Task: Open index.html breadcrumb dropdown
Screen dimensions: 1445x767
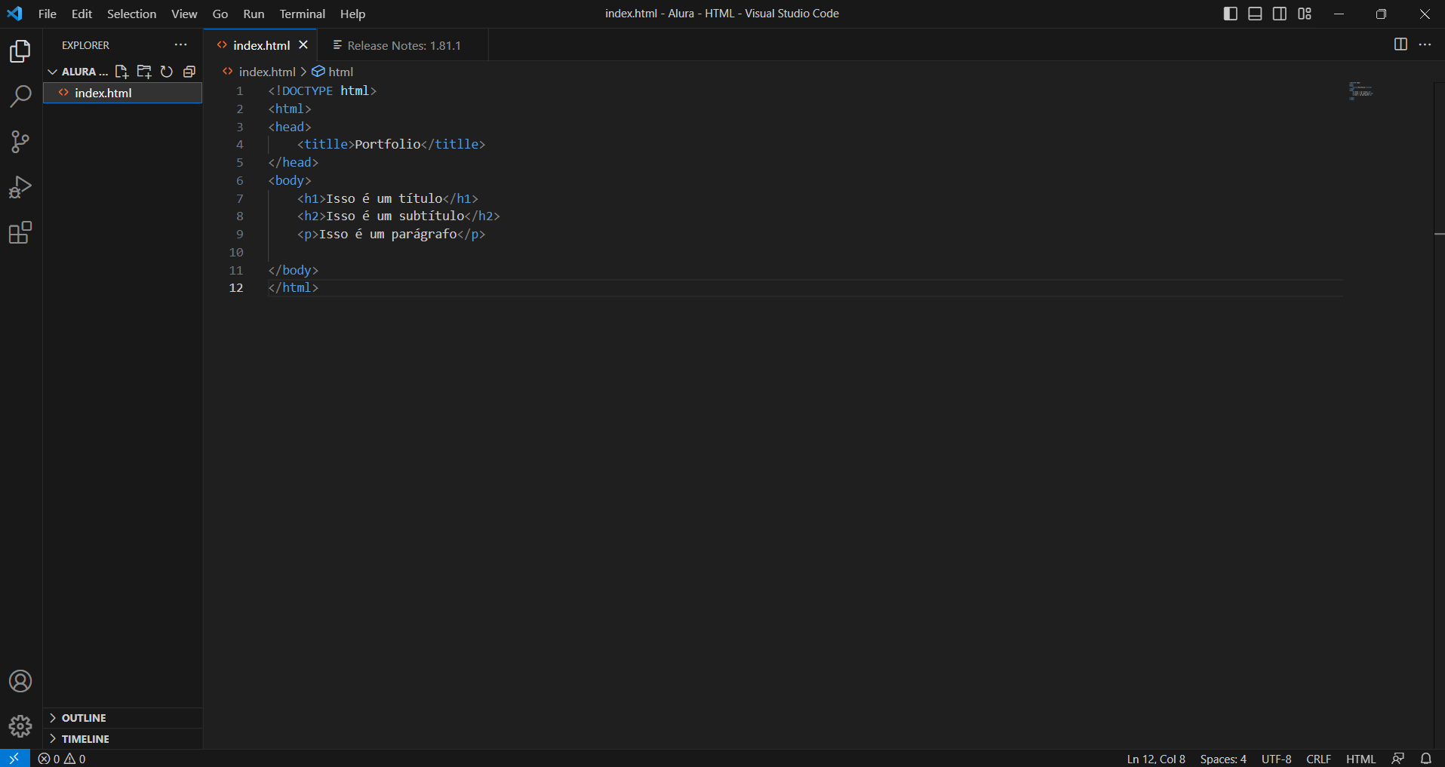Action: tap(259, 72)
